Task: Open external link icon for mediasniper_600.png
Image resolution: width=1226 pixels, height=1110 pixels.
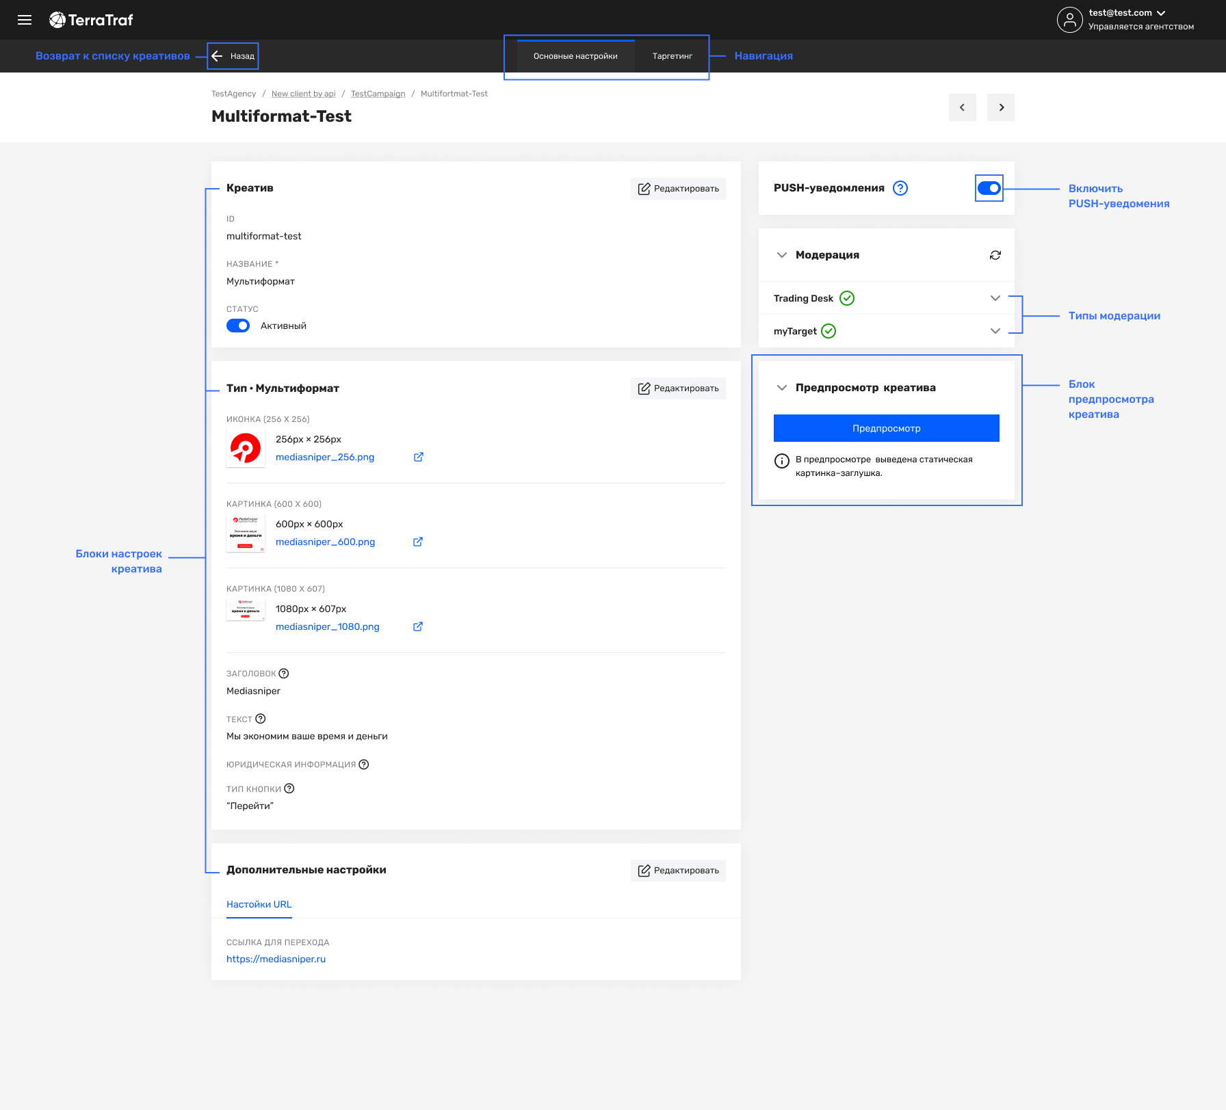Action: pyautogui.click(x=418, y=542)
